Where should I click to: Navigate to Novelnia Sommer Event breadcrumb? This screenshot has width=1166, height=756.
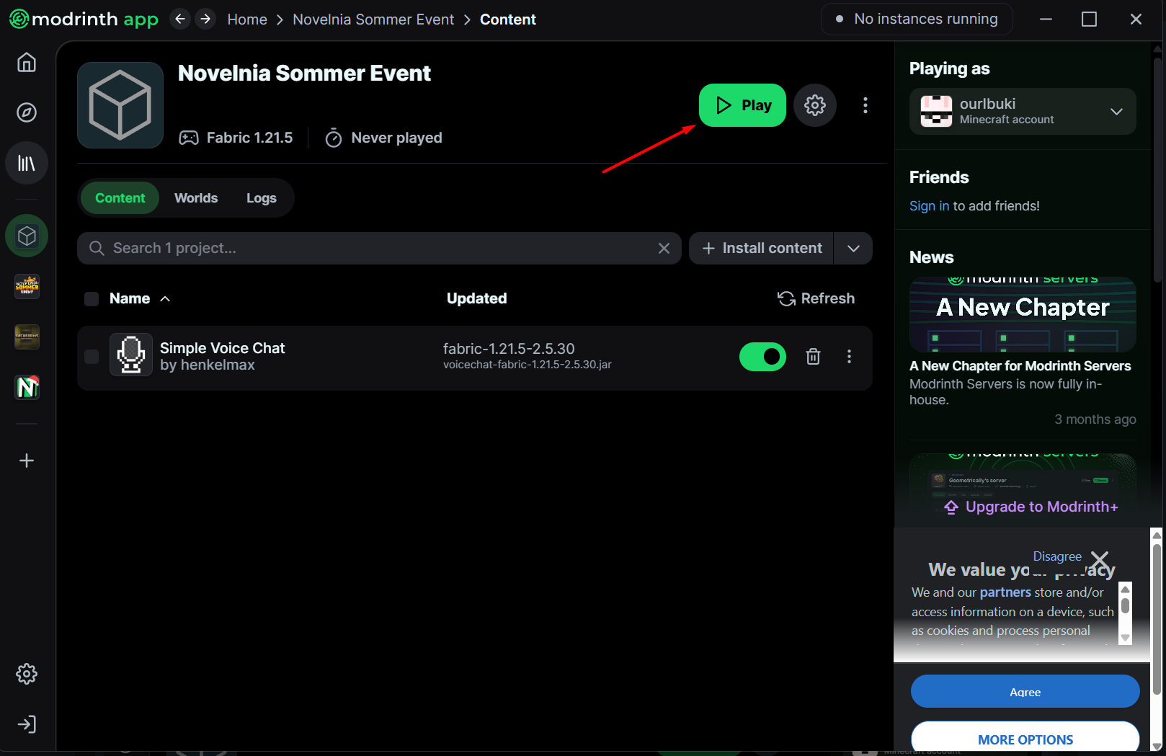pyautogui.click(x=373, y=19)
